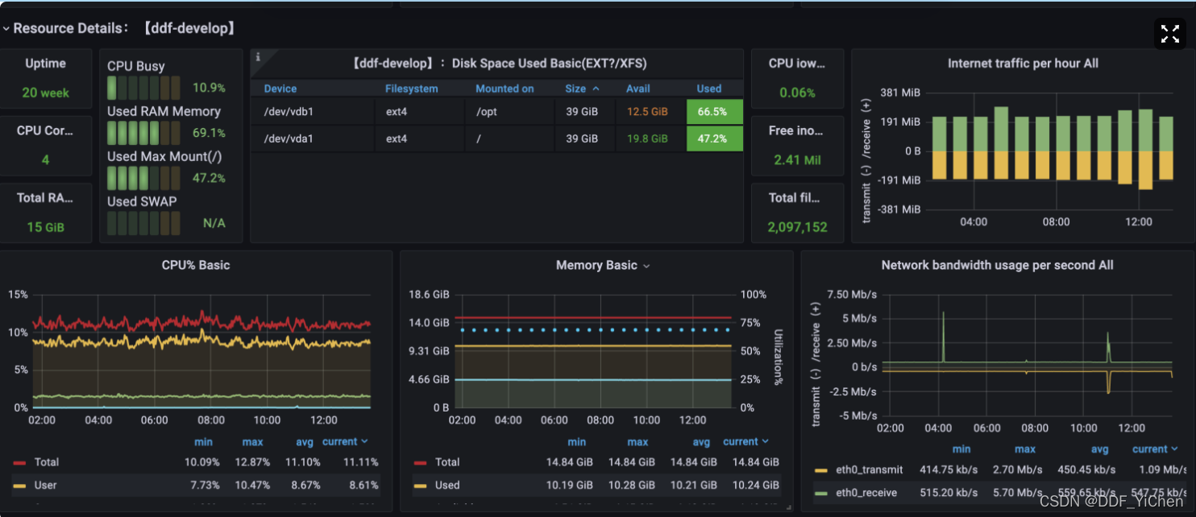The height and width of the screenshot is (517, 1196).
Task: Toggle the Total series in CPU legend
Action: (47, 462)
